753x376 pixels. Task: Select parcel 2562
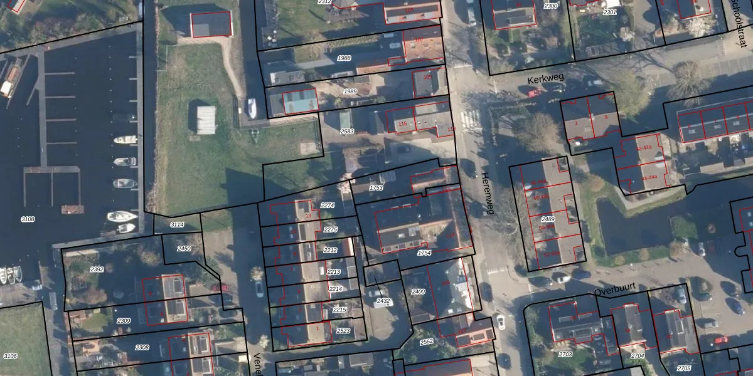pyautogui.click(x=426, y=342)
